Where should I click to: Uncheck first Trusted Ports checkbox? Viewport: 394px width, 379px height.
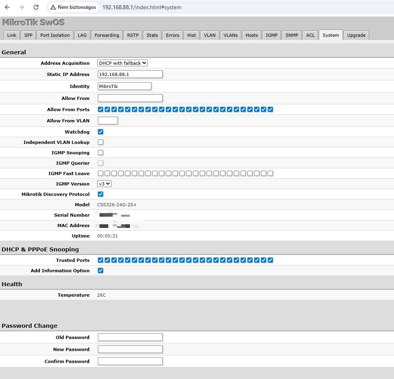coord(101,260)
